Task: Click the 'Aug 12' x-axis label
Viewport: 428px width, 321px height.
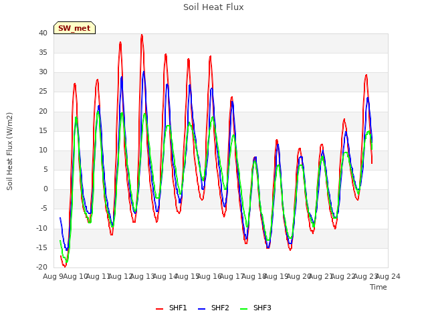Action: pyautogui.click(x=120, y=276)
